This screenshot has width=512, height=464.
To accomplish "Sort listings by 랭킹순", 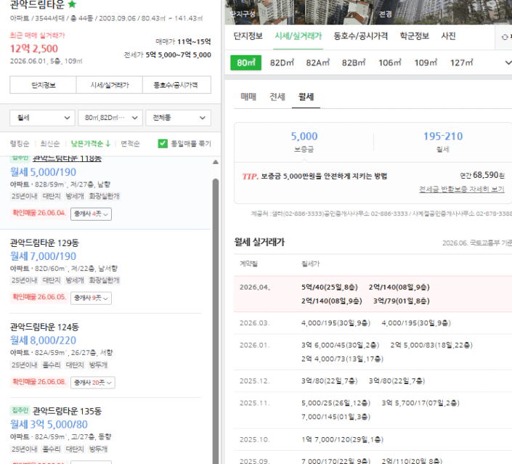I will (x=20, y=144).
